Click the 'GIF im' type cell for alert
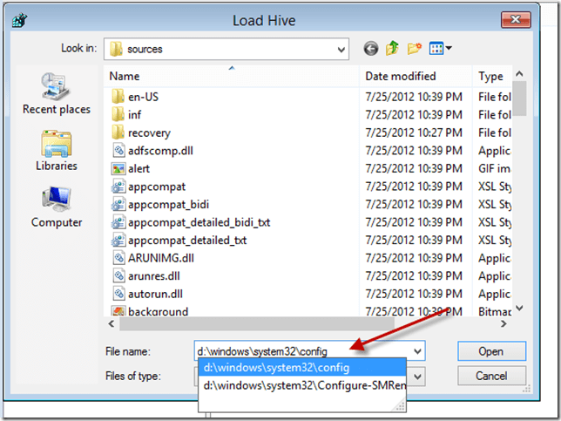Viewport: 561px width, 421px height. click(x=495, y=168)
